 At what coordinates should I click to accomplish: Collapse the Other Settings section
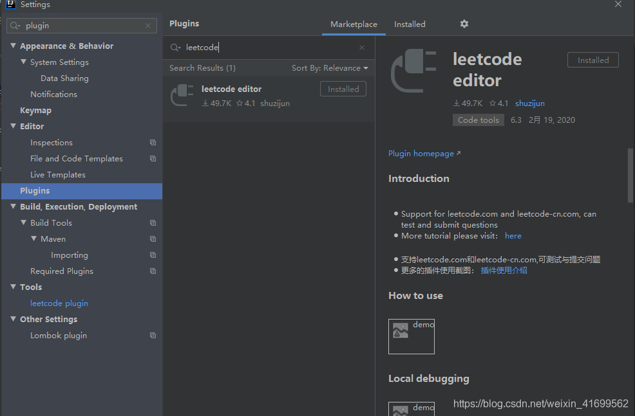[13, 319]
